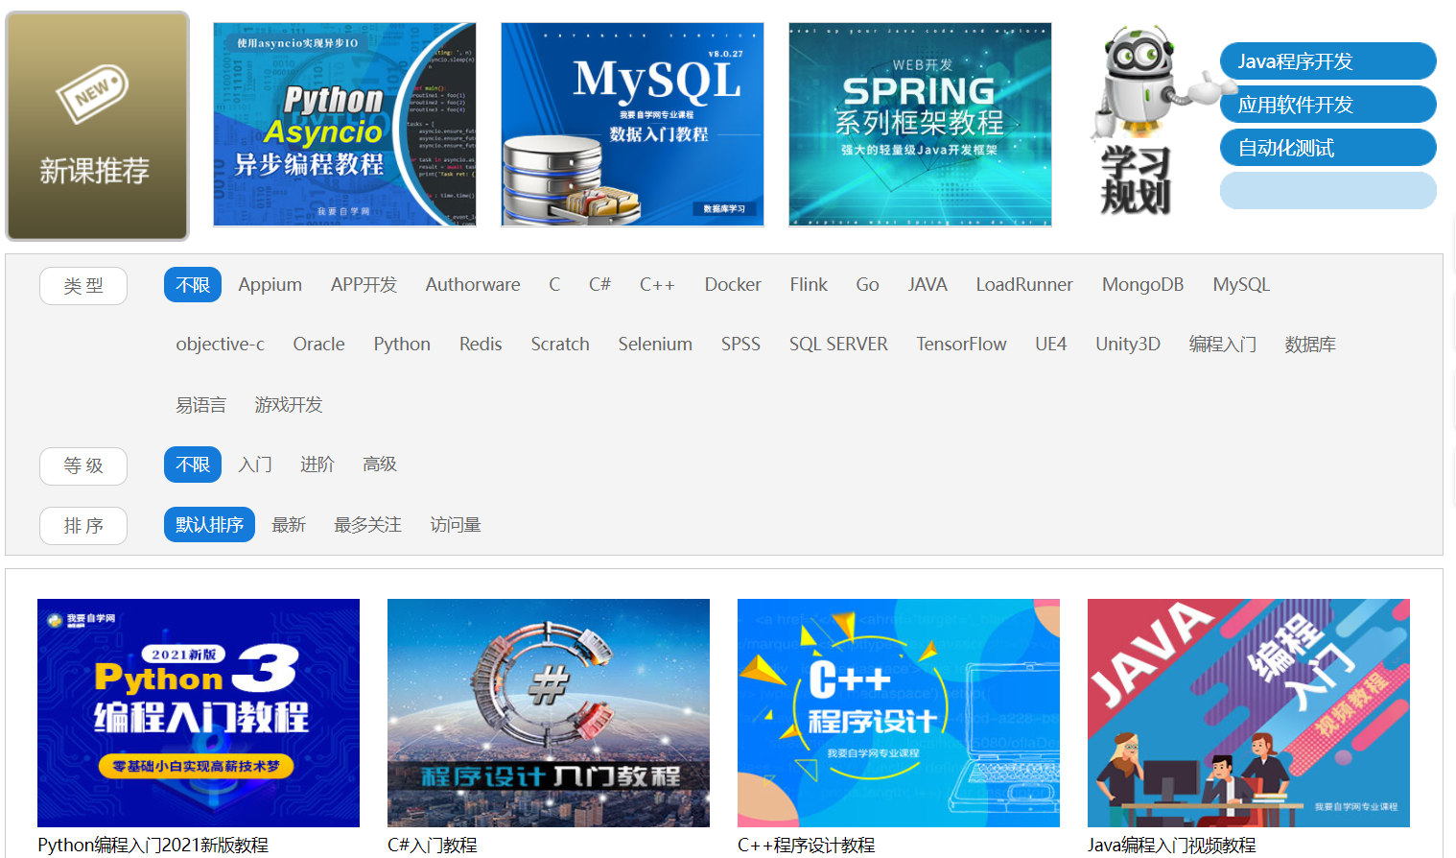Filter courses by Python type
The image size is (1456, 858).
[402, 345]
